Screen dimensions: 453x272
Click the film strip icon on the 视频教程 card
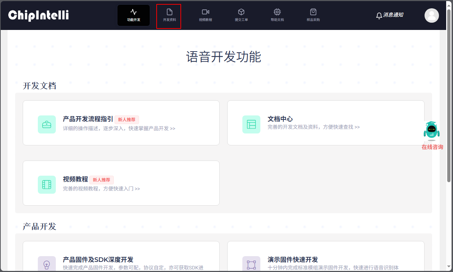(x=47, y=185)
